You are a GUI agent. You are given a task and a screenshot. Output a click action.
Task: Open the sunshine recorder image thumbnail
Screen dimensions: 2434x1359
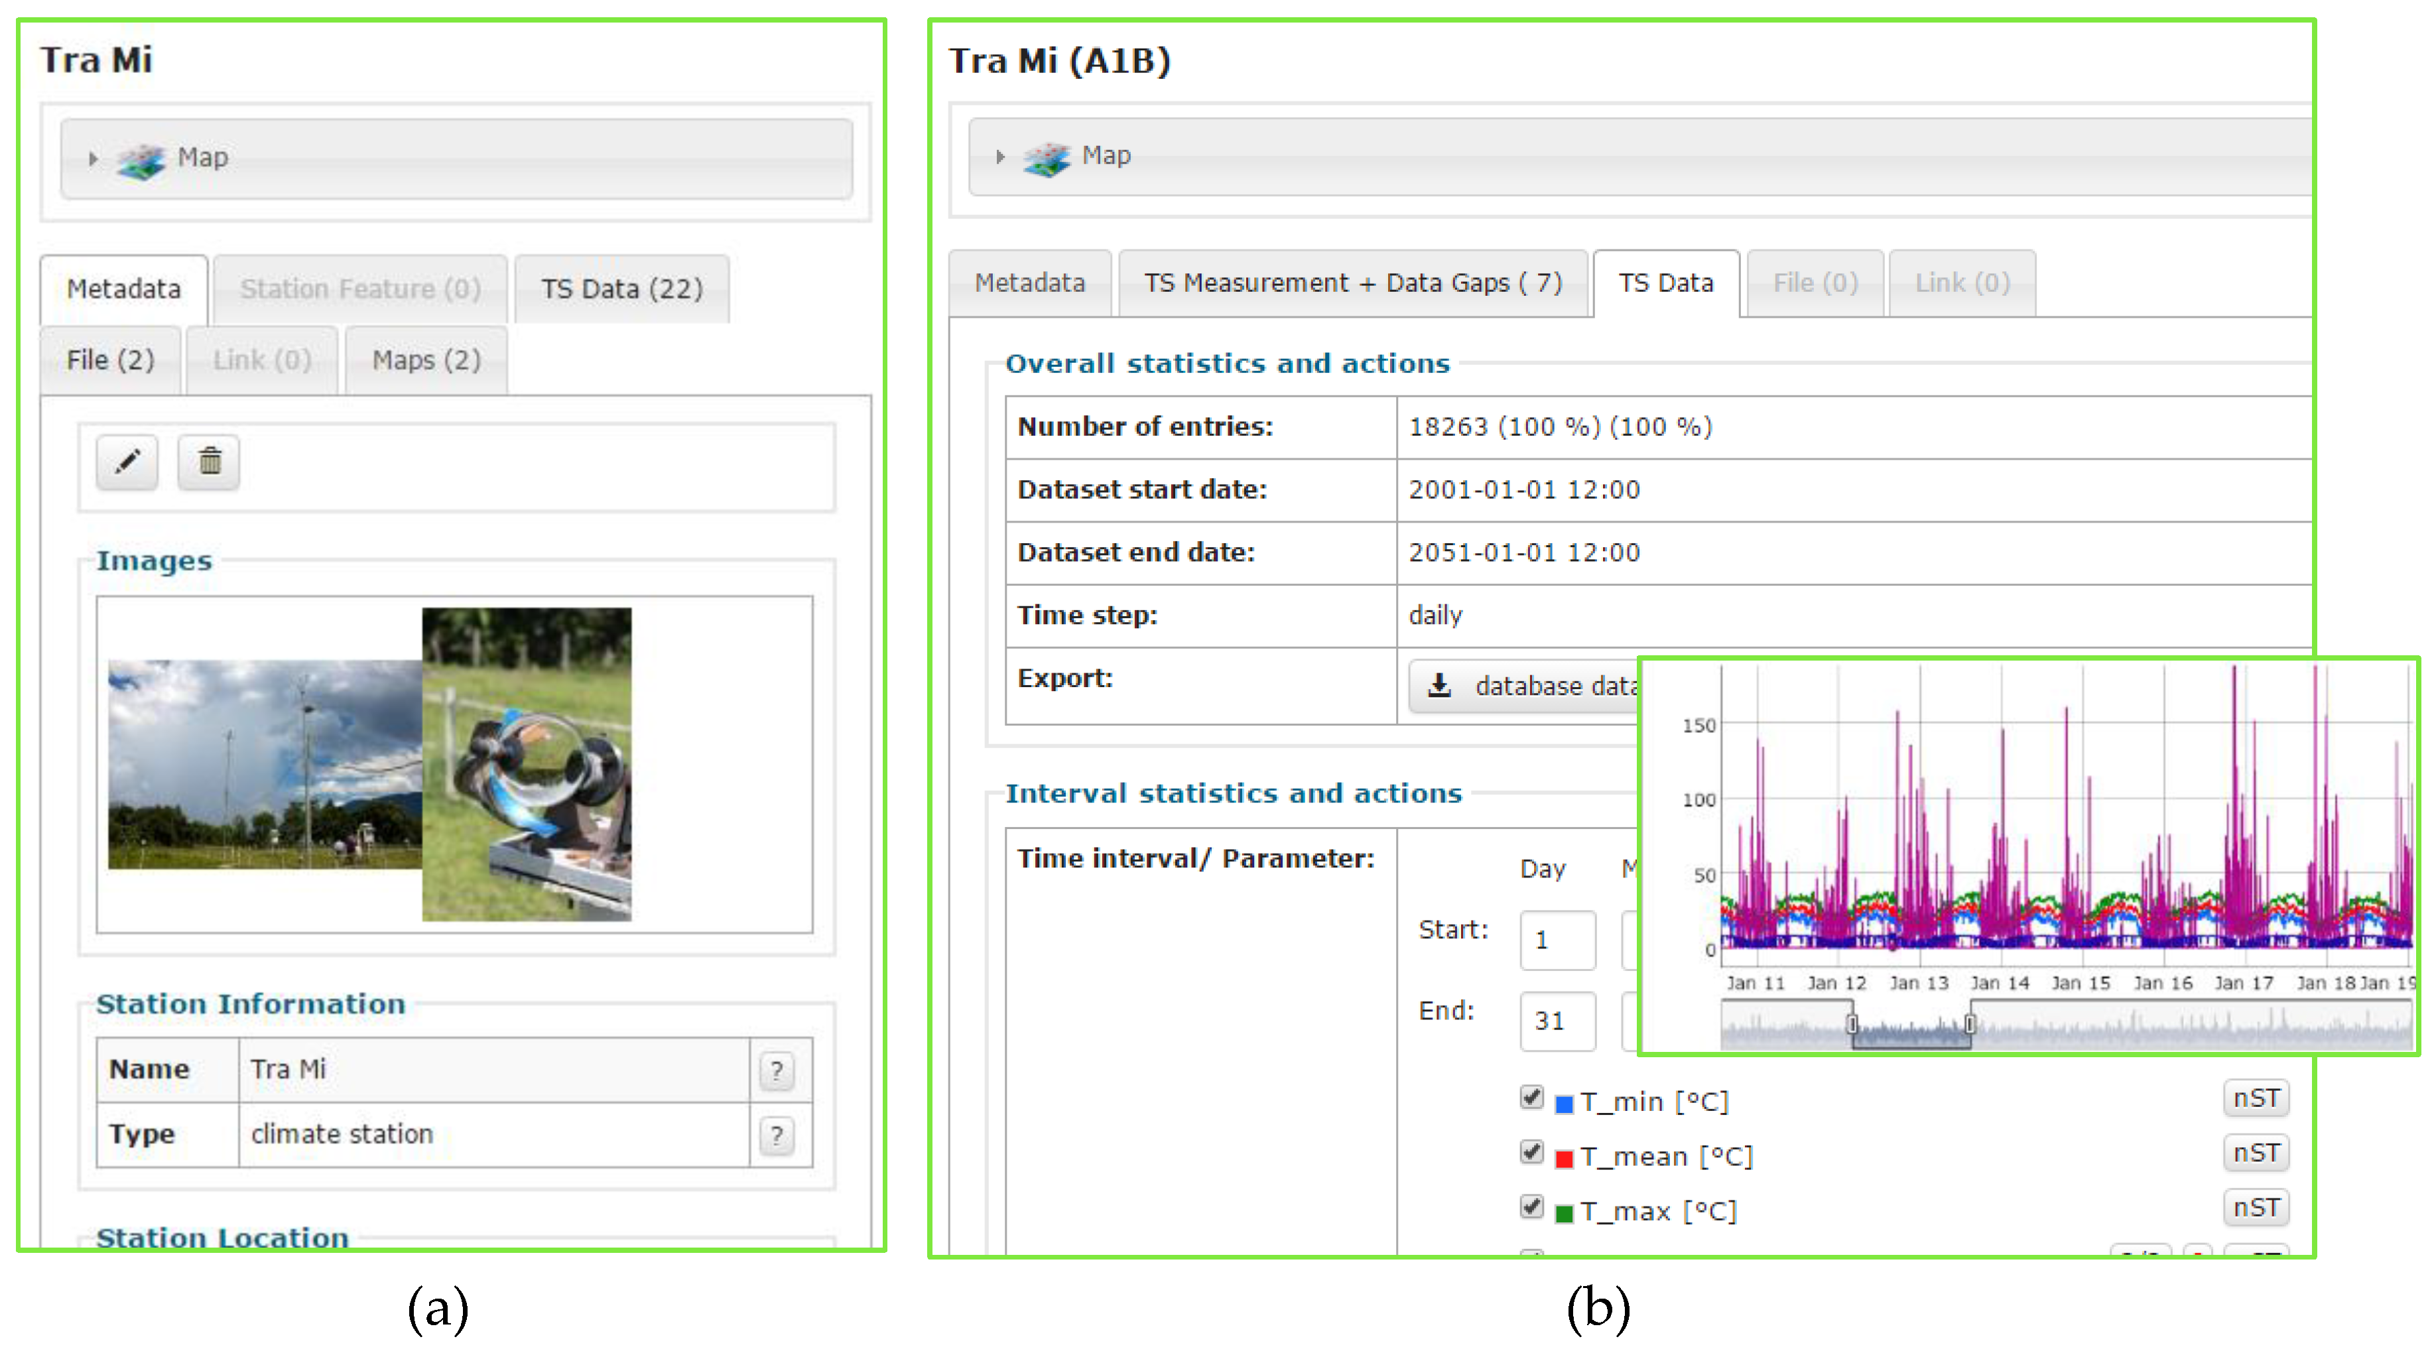pyautogui.click(x=527, y=763)
